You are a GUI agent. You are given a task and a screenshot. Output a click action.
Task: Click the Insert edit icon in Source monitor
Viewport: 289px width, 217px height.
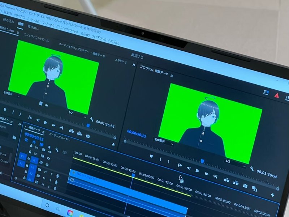(71, 131)
